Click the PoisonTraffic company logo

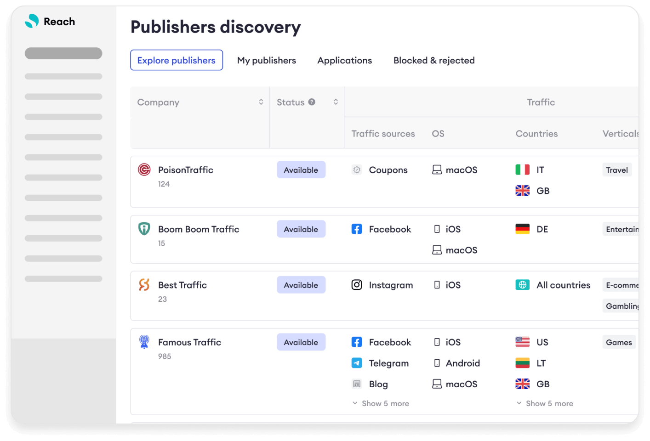[x=144, y=170]
